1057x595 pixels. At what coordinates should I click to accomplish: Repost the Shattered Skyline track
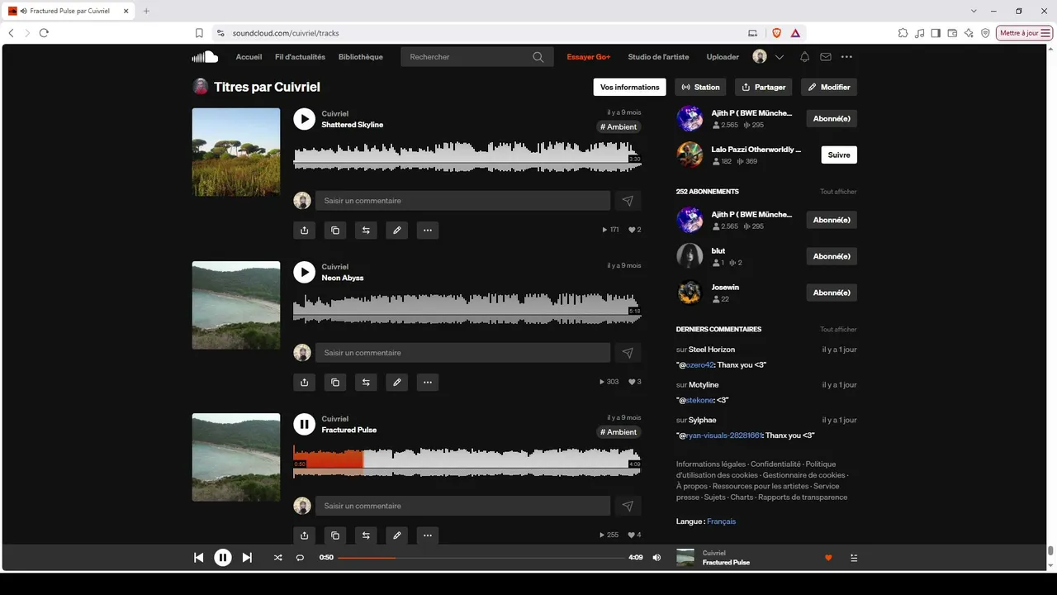(x=366, y=230)
